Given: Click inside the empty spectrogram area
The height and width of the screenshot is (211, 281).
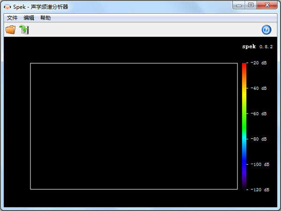Looking at the screenshot, I should 134,126.
